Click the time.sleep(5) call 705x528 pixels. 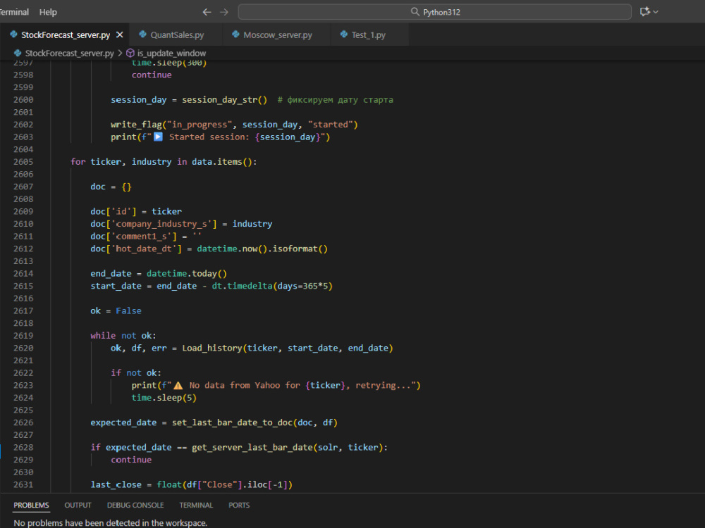pos(164,397)
